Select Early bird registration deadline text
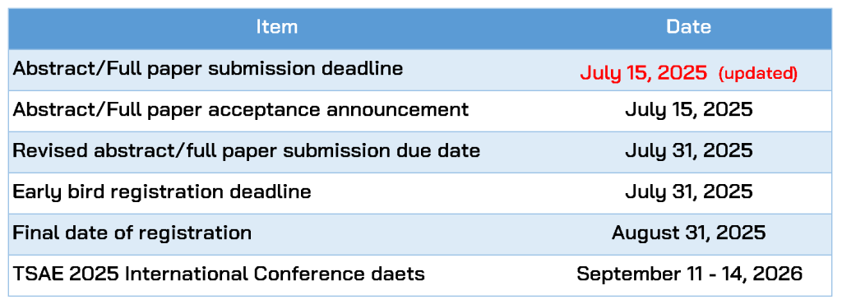The image size is (842, 304). coord(162,191)
